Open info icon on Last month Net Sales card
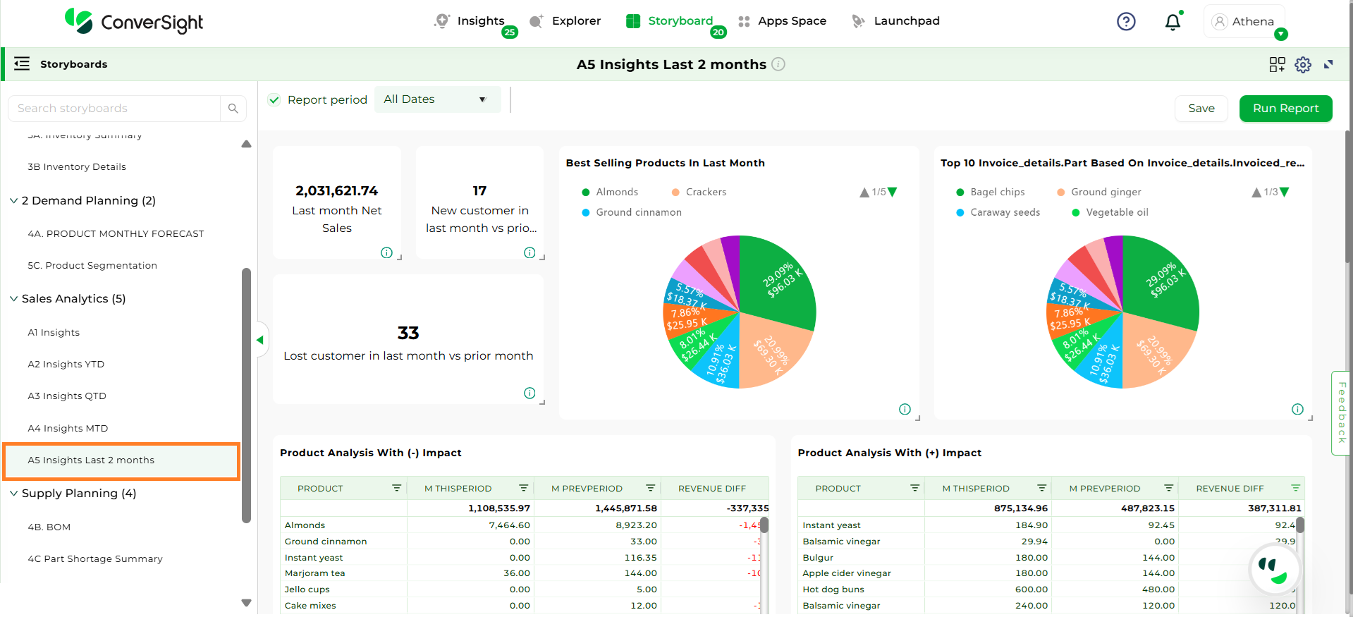 pos(386,252)
